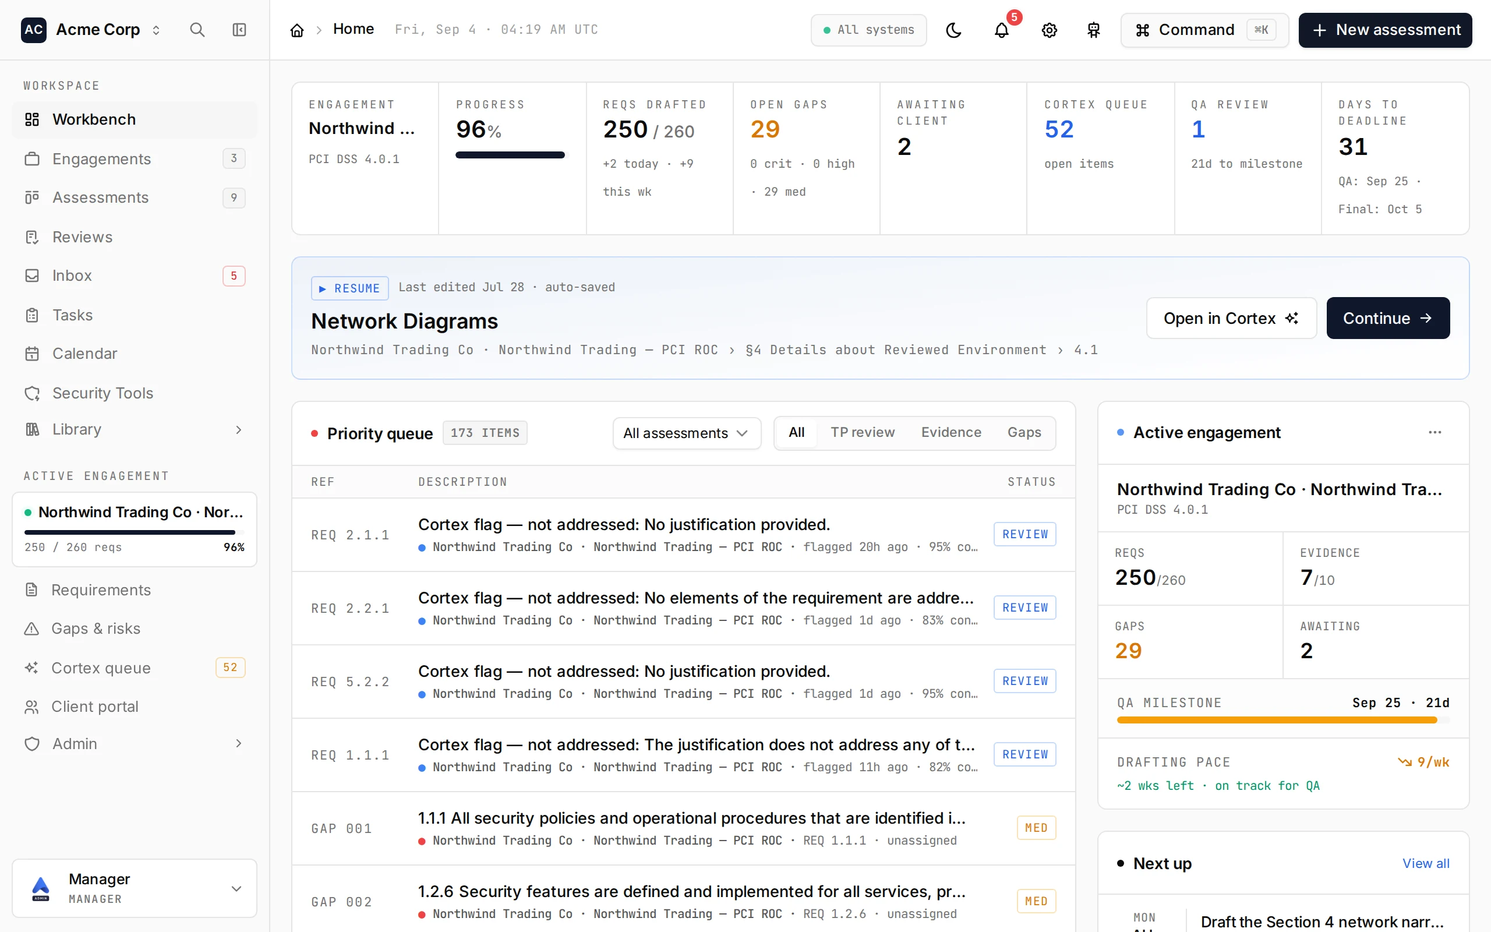This screenshot has width=1491, height=932.
Task: Open Requirements in sidebar
Action: [135, 590]
